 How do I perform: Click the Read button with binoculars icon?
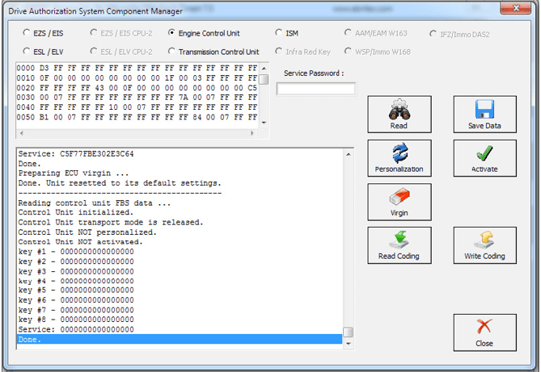pyautogui.click(x=399, y=115)
